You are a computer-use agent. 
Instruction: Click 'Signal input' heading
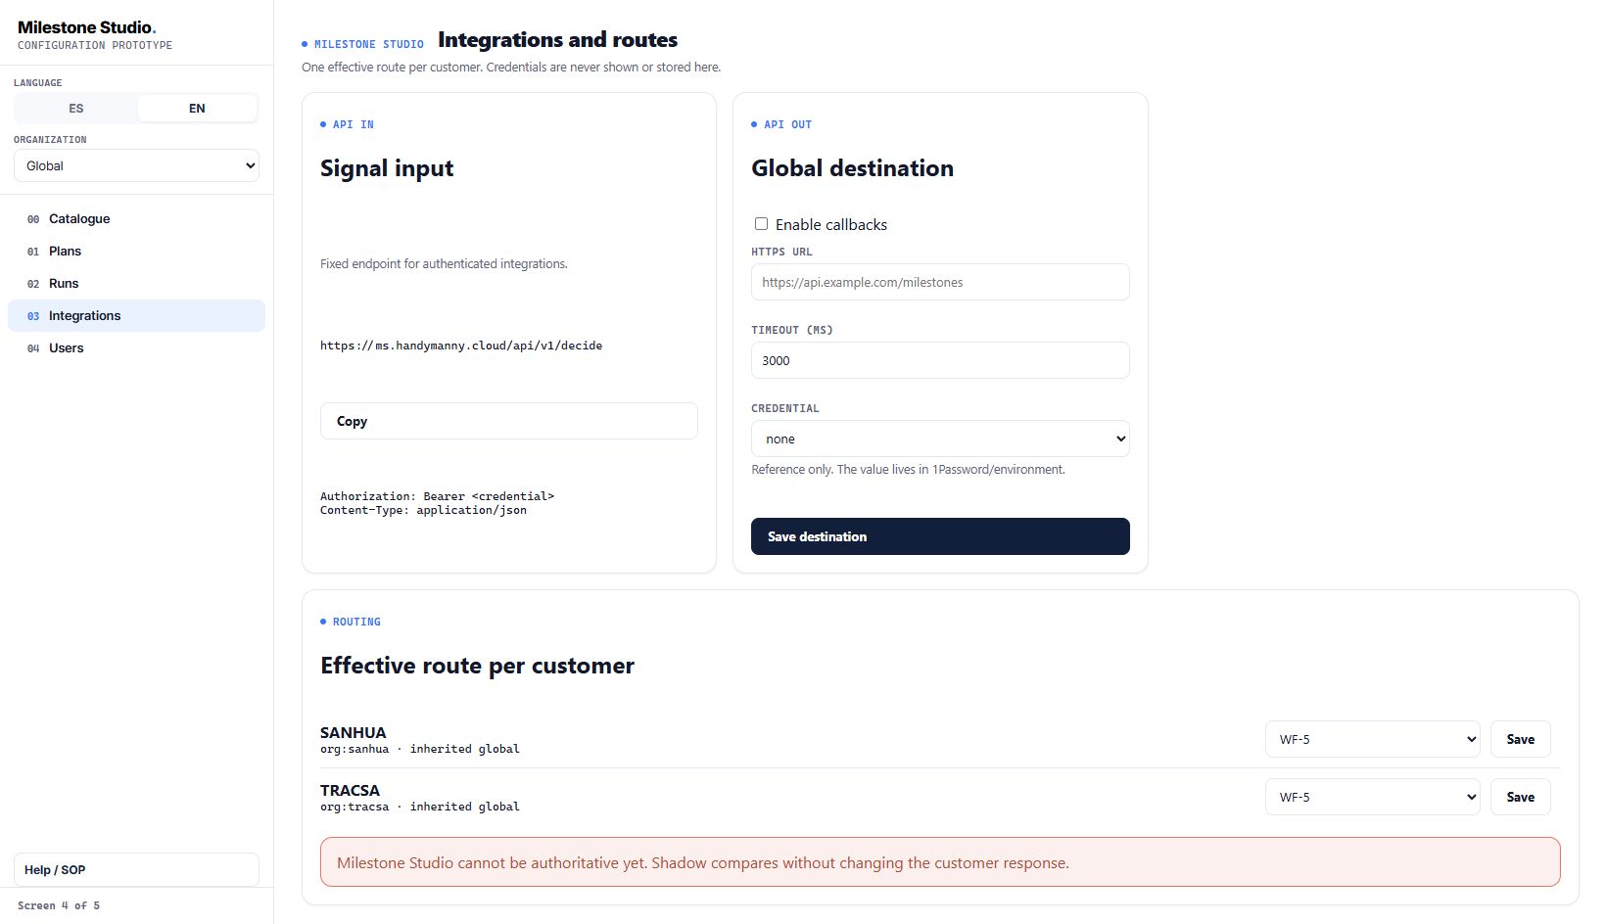387,168
